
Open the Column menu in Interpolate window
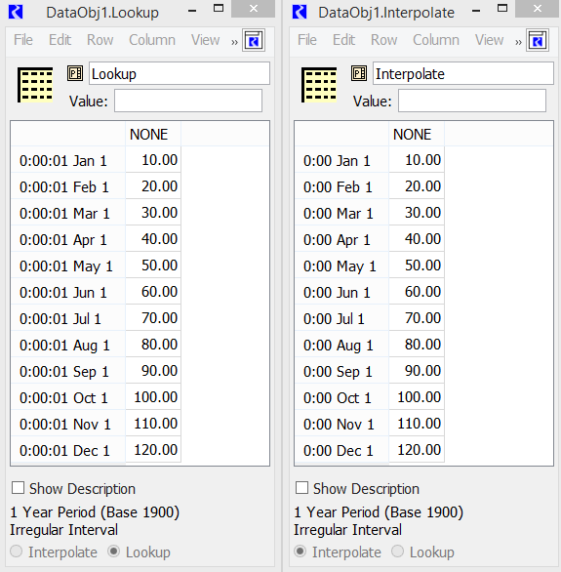(436, 40)
